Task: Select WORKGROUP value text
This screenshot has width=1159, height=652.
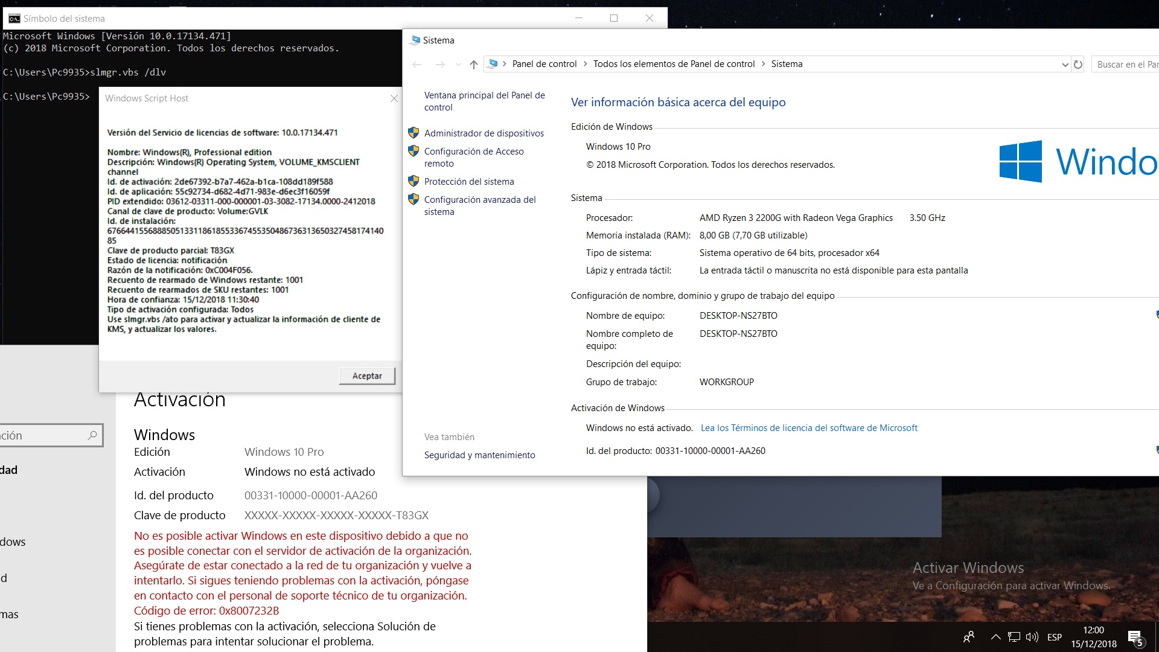Action: point(727,382)
